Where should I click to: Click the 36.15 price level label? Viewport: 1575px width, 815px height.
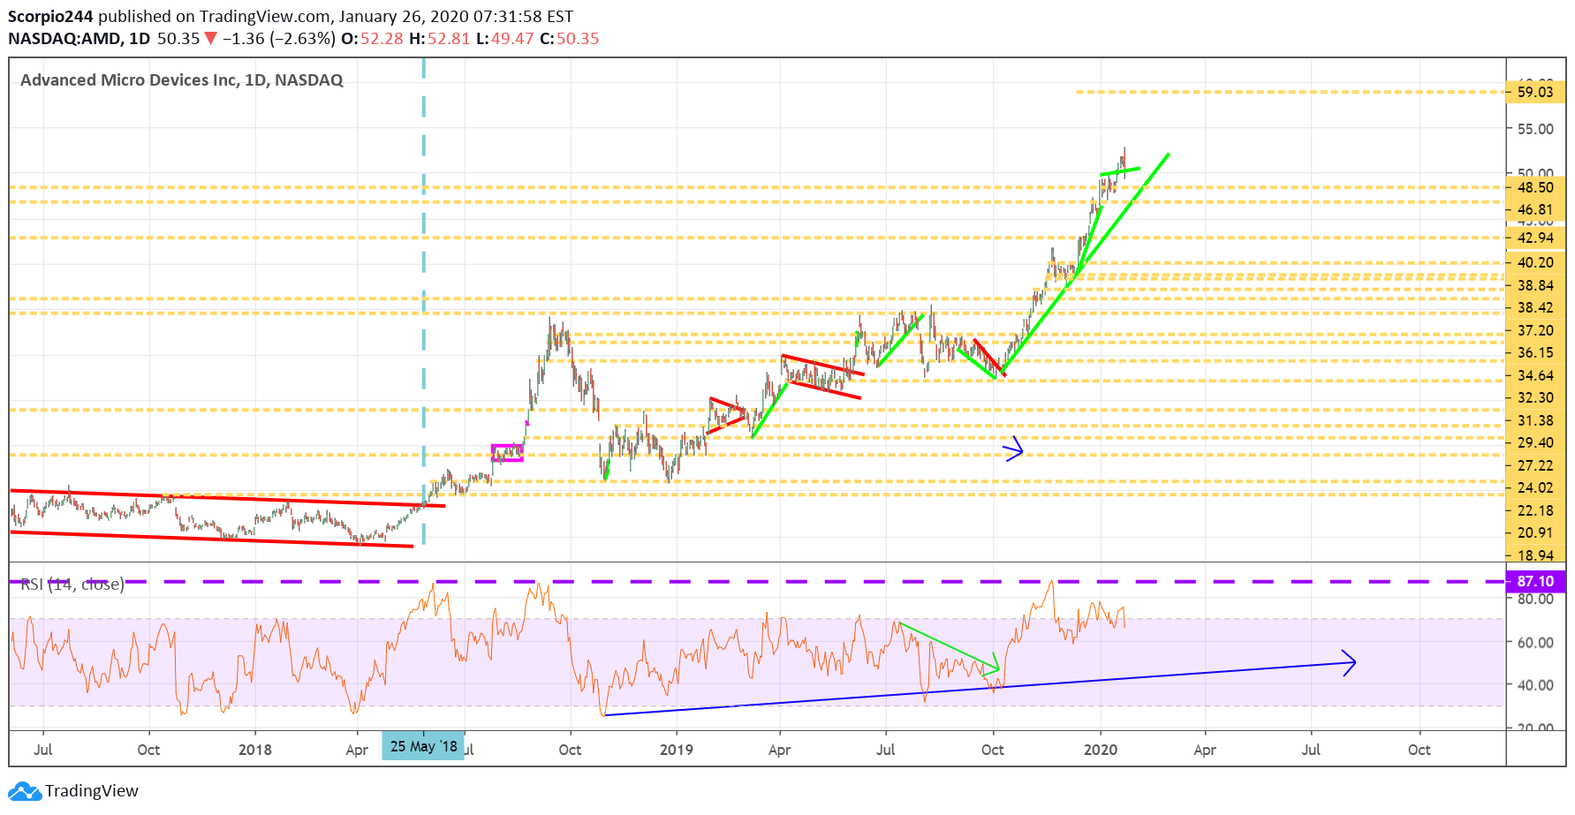click(1535, 352)
